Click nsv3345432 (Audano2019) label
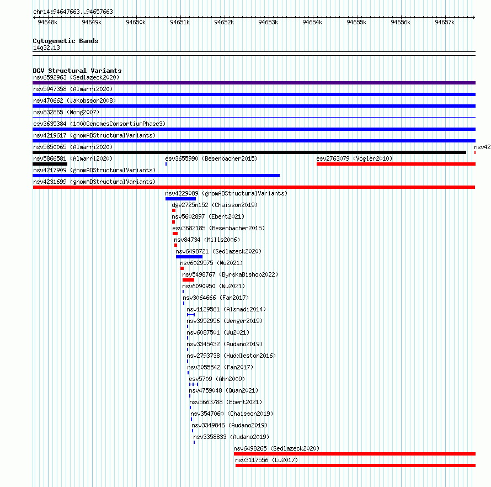The height and width of the screenshot is (487, 491). [225, 344]
